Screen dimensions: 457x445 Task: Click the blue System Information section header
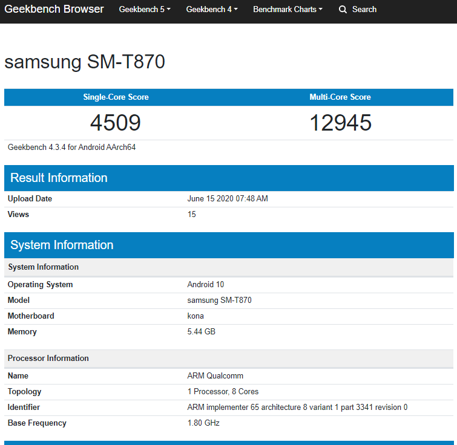click(x=229, y=245)
